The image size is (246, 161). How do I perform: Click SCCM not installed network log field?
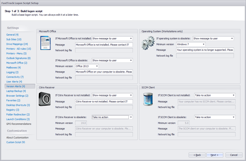(207, 107)
